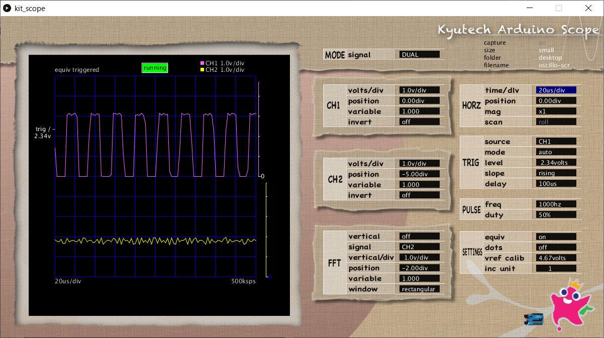The width and height of the screenshot is (604, 338).
Task: Click the pink star mascot icon
Action: [x=571, y=304]
